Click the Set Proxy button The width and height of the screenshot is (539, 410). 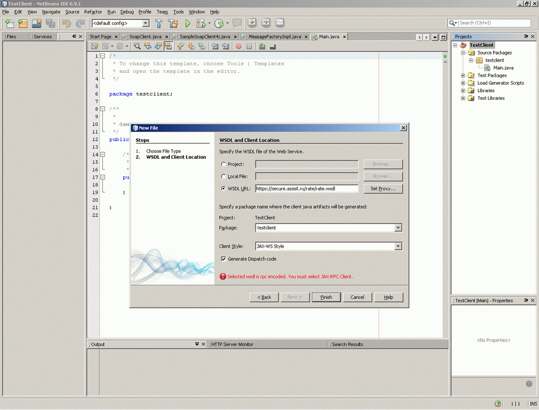point(383,188)
